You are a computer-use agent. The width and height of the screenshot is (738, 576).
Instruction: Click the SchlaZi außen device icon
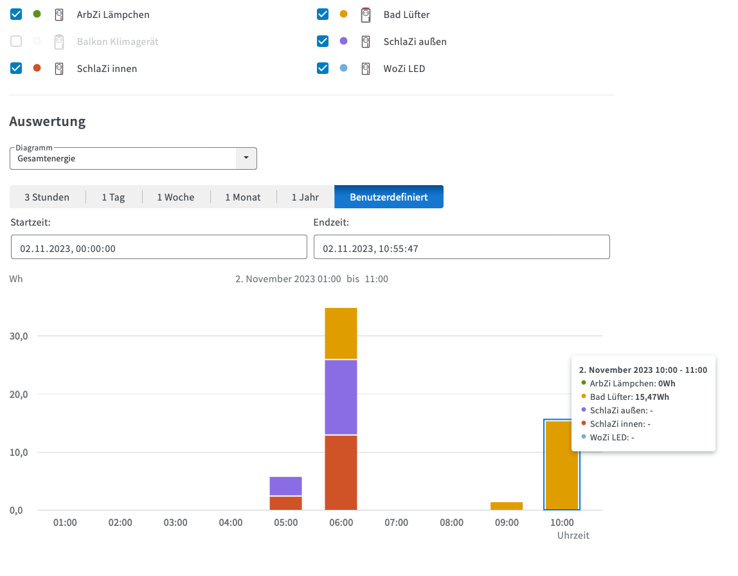365,41
